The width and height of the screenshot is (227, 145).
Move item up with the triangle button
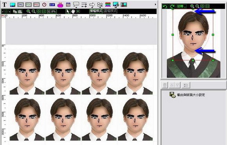172,85
